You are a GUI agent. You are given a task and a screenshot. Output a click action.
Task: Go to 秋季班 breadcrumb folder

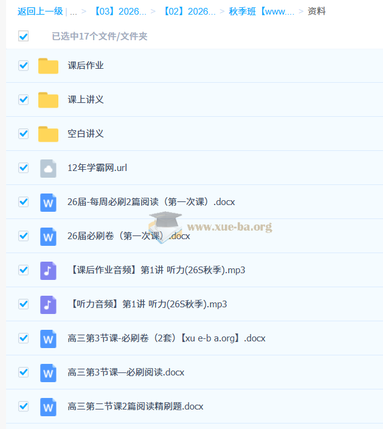[x=261, y=12]
